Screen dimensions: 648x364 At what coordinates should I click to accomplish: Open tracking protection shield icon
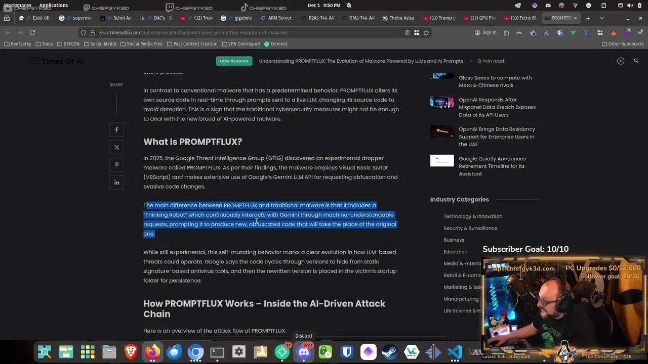(84, 33)
